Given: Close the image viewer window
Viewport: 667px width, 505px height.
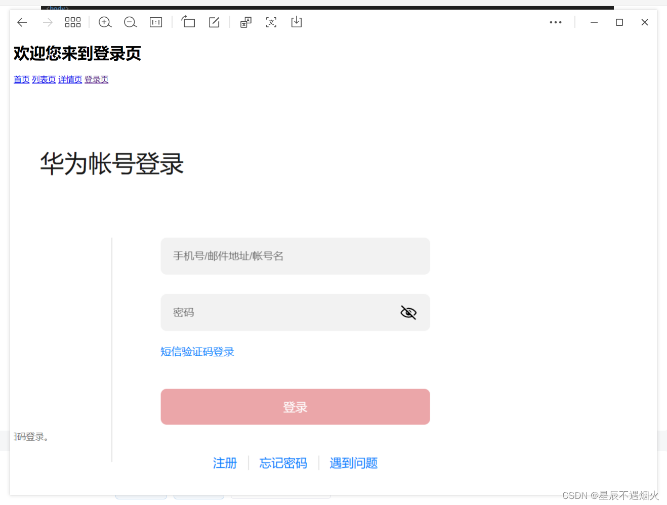Looking at the screenshot, I should point(645,22).
